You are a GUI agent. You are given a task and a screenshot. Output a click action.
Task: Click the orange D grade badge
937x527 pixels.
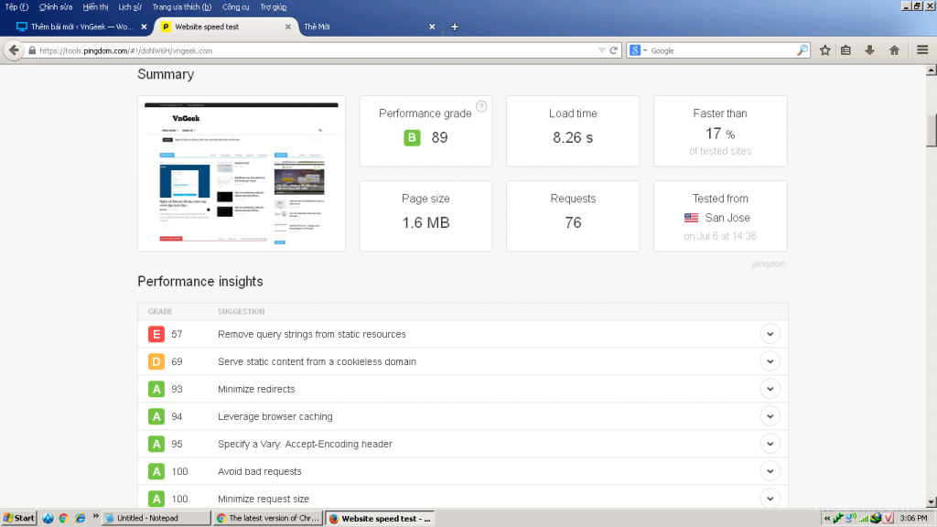(x=156, y=361)
